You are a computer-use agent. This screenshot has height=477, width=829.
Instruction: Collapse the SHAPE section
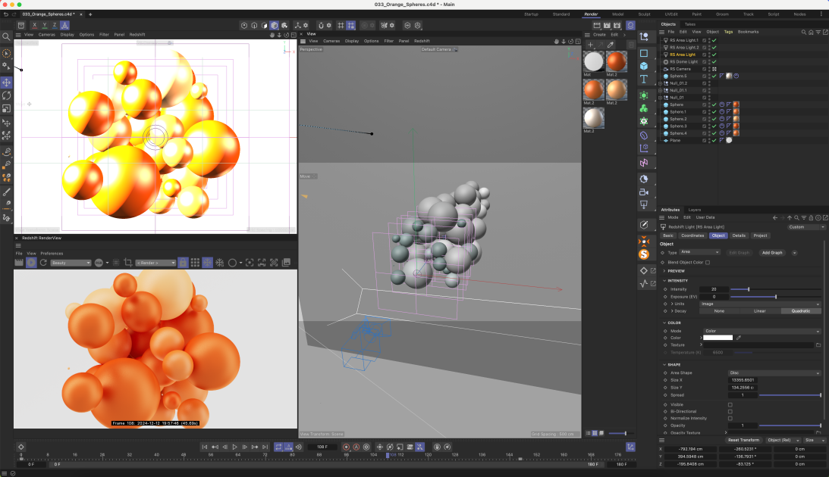(664, 365)
